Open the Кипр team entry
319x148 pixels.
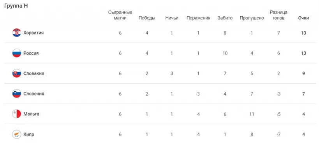29,134
